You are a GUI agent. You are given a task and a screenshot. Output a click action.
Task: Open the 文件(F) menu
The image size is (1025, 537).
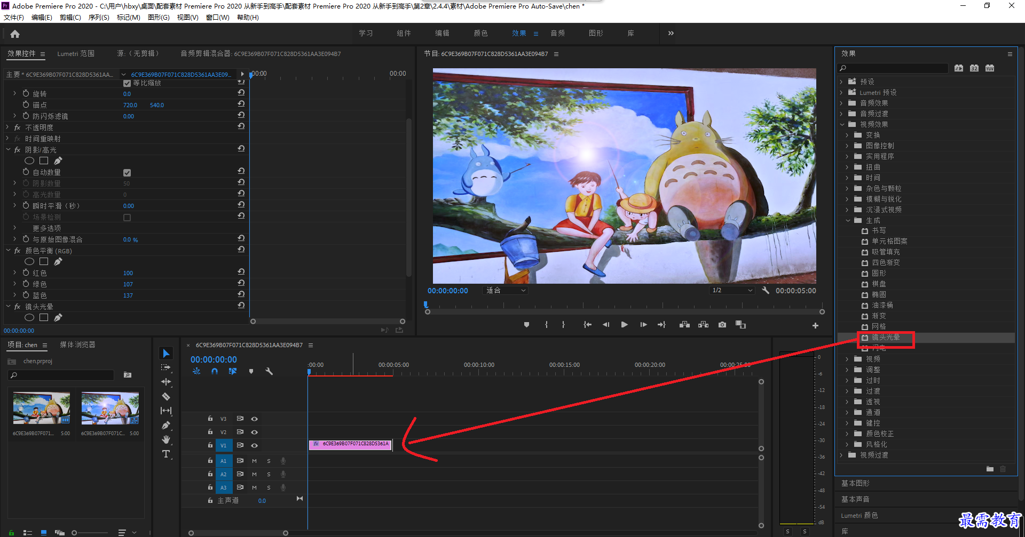[x=14, y=18]
